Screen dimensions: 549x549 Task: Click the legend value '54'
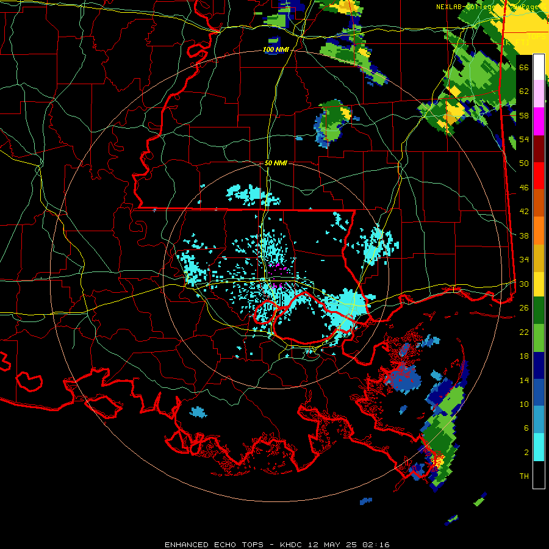524,139
